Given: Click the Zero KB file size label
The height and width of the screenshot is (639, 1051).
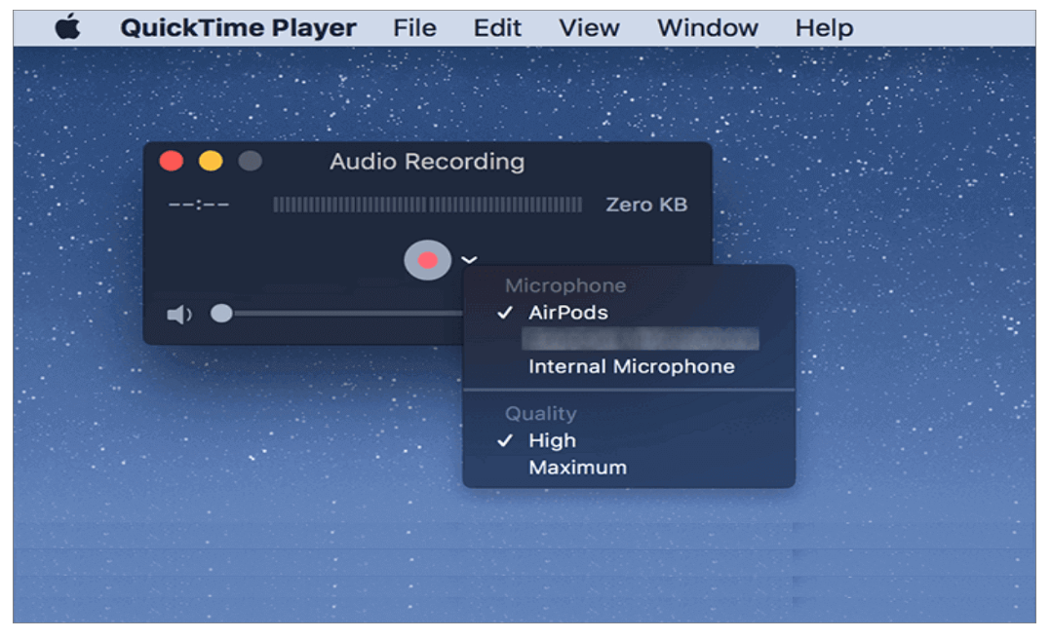Looking at the screenshot, I should click(x=646, y=205).
